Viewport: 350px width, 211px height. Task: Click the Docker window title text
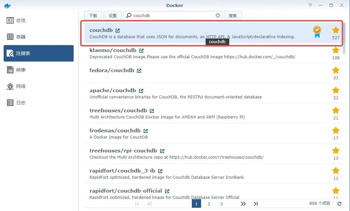pyautogui.click(x=175, y=5)
